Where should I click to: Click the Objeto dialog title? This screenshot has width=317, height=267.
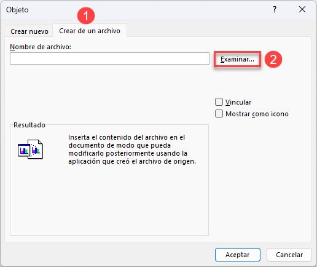(x=17, y=10)
